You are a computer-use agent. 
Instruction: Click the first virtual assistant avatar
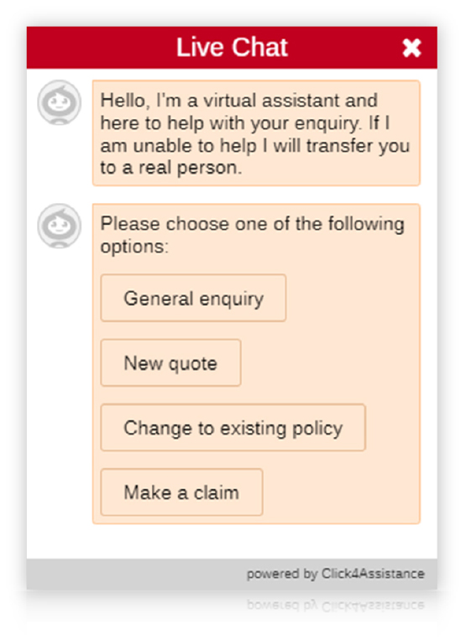pos(60,102)
